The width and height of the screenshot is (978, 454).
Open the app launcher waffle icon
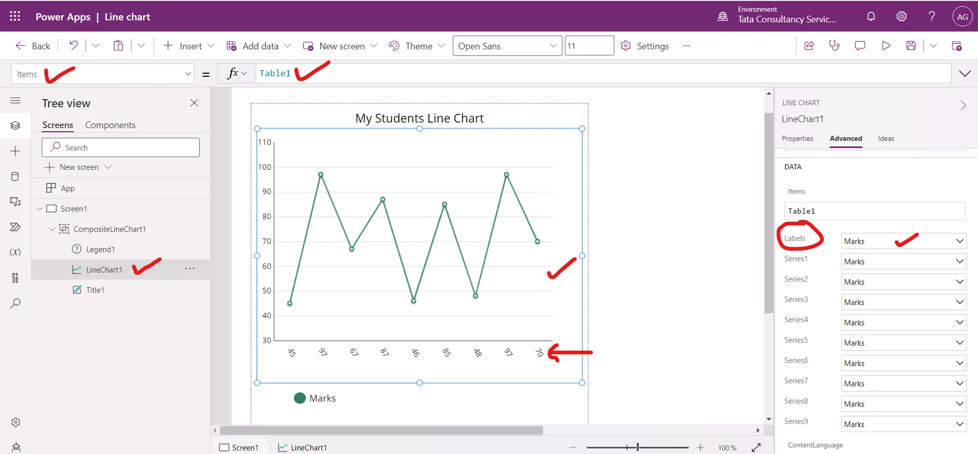point(15,16)
